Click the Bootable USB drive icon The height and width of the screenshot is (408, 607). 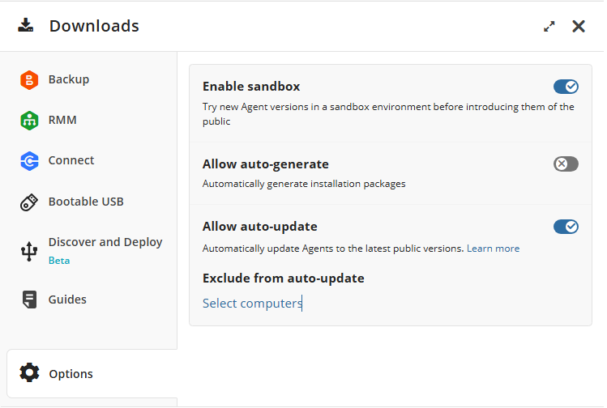29,202
